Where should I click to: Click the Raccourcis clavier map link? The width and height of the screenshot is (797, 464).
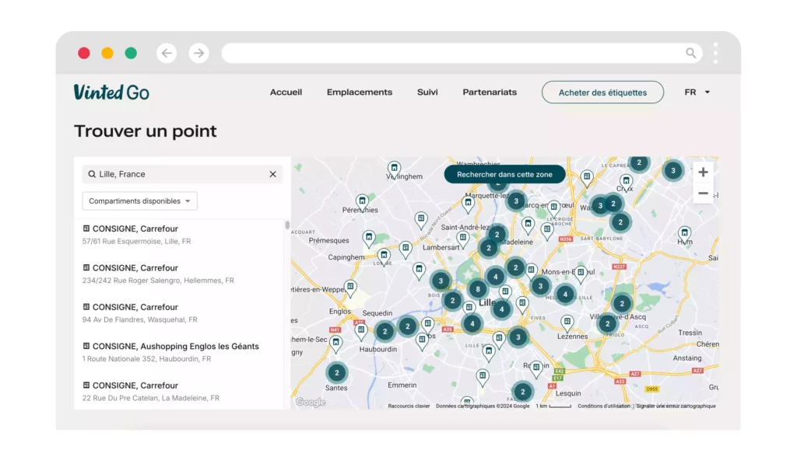point(409,406)
